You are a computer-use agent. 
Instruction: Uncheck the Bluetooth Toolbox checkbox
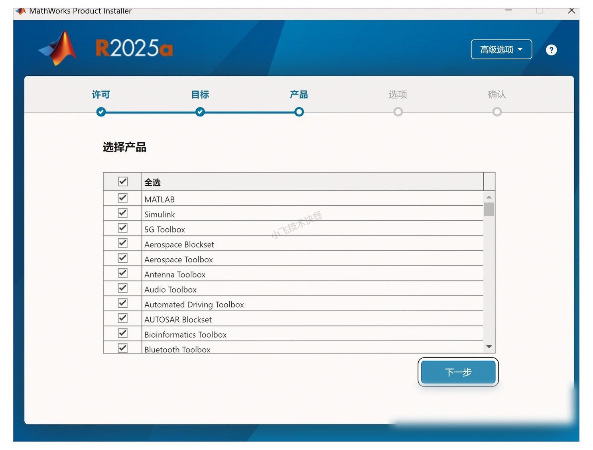123,348
